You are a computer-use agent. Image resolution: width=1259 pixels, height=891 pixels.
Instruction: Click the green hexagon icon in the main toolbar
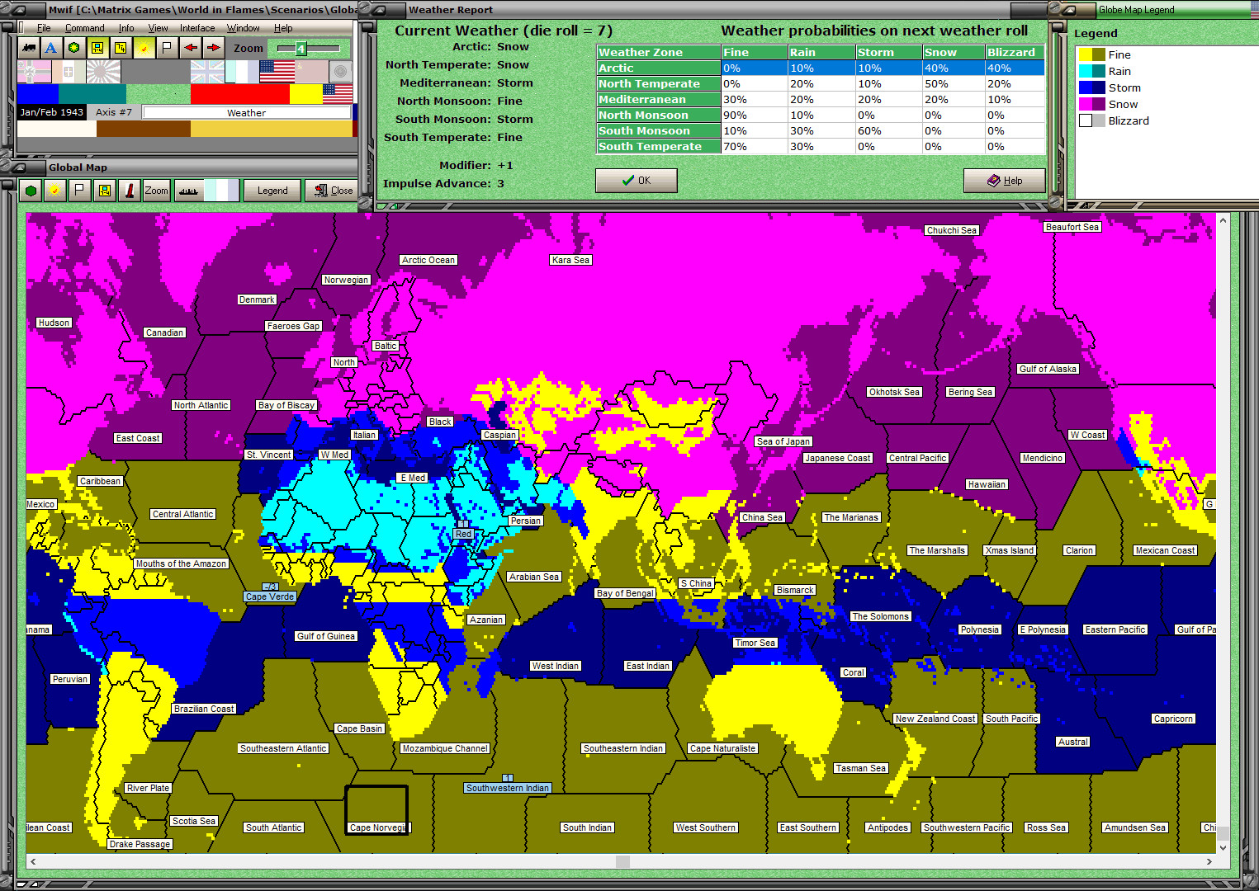[x=74, y=48]
